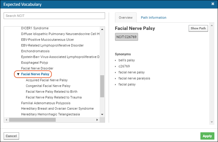Click the tree's vertical scrollbar thumb
This screenshot has width=218, height=142.
click(102, 86)
